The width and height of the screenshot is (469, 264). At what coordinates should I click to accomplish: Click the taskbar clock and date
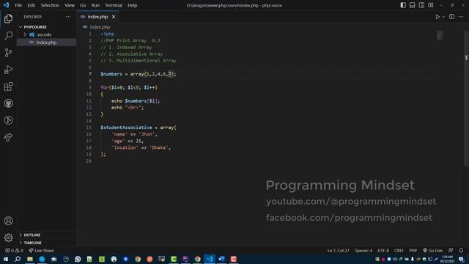click(x=448, y=259)
